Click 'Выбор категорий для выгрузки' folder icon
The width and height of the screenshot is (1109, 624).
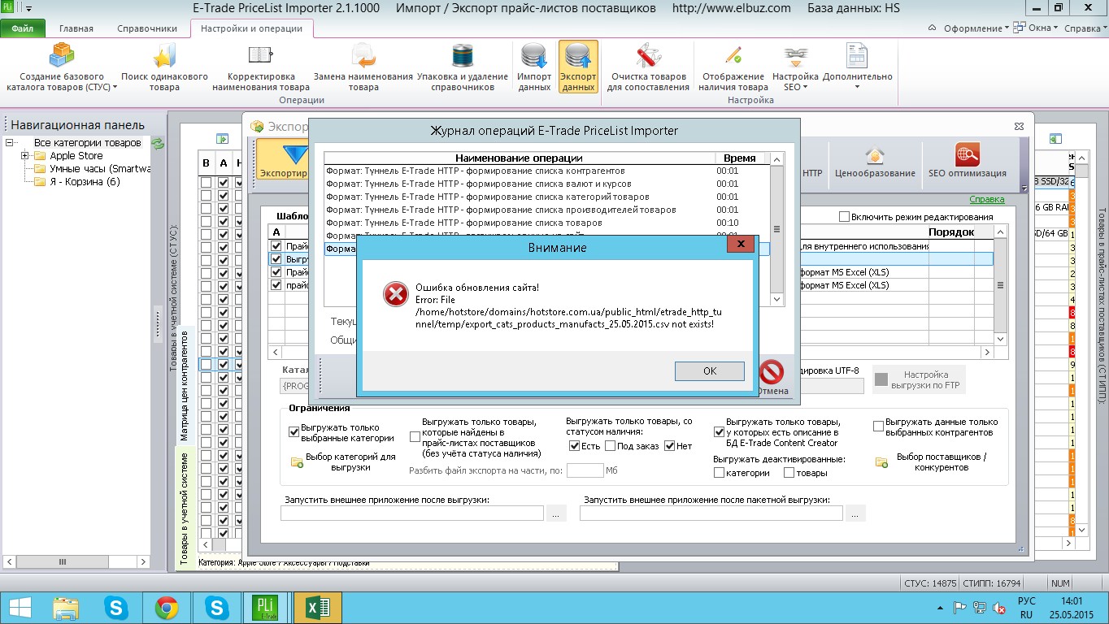tap(297, 462)
